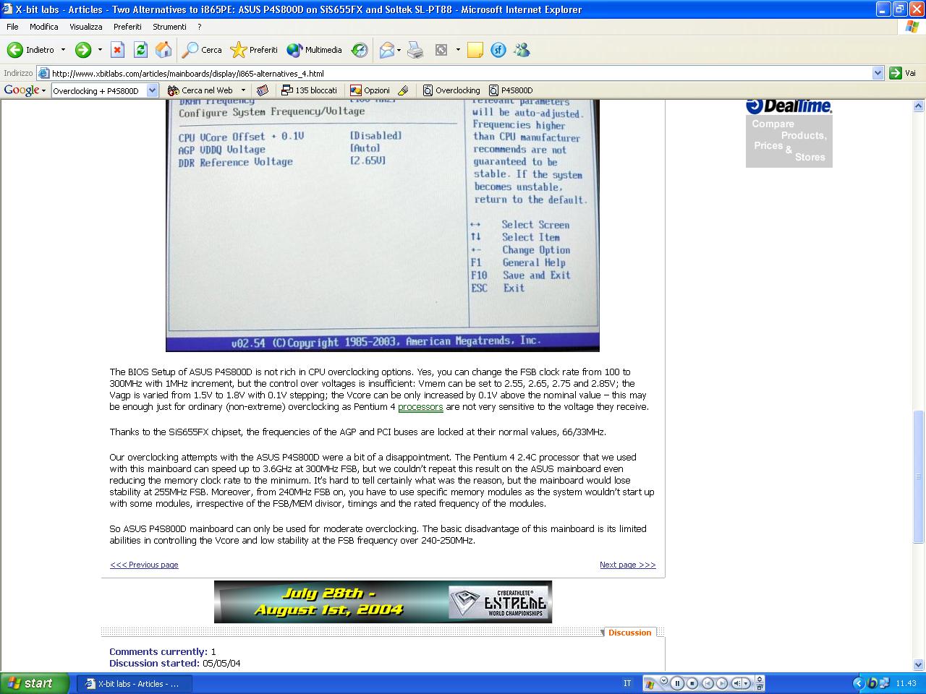926x694 pixels.
Task: Click the DealTime compare prices ad
Action: click(x=789, y=133)
